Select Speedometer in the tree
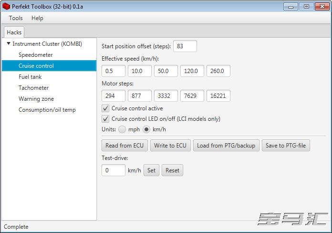Screen dimensions: 332x233 (36, 55)
